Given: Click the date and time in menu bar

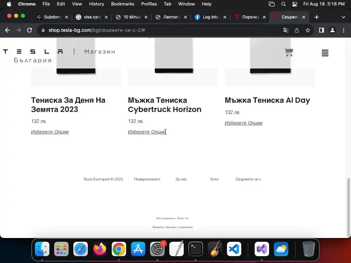Looking at the screenshot, I should (324, 4).
